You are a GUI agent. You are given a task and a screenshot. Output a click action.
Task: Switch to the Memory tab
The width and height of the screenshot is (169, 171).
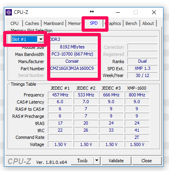coord(75,23)
